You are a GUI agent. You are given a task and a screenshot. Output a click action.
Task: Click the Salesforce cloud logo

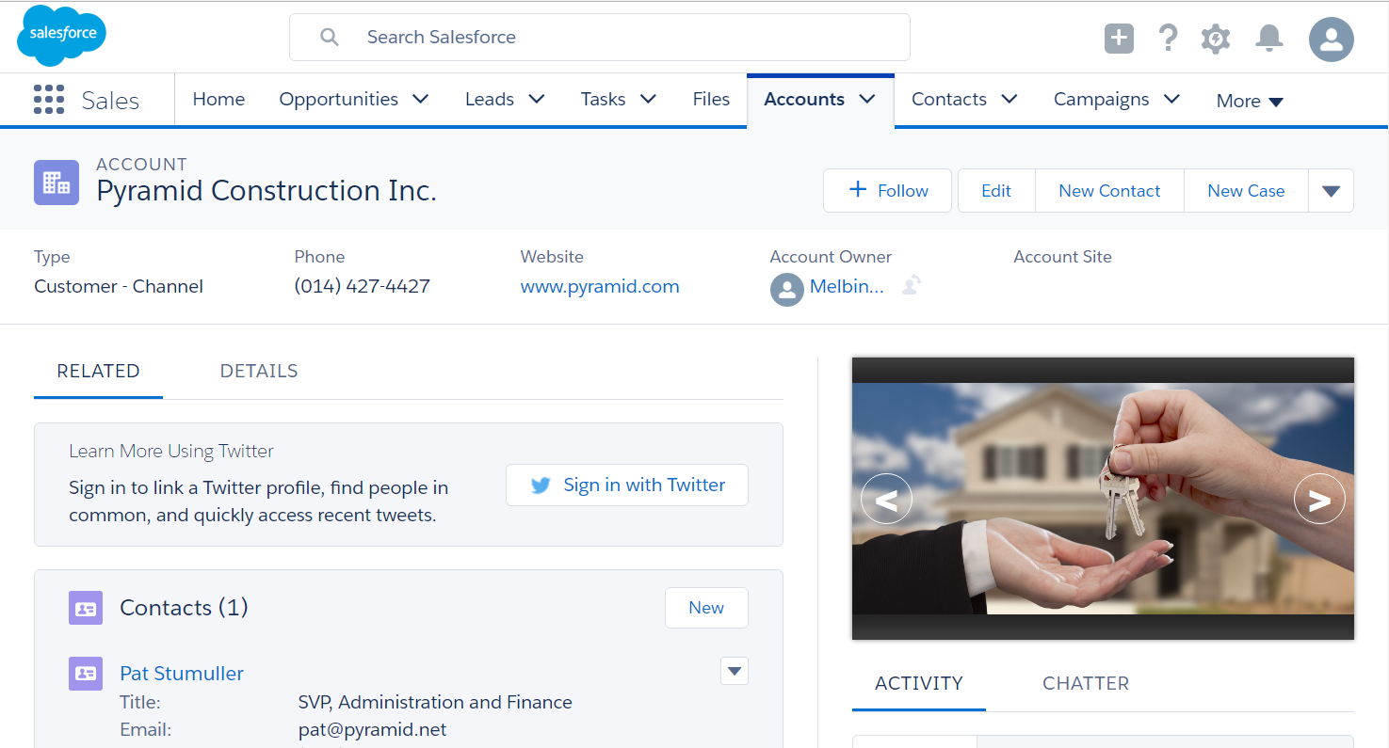pyautogui.click(x=62, y=36)
